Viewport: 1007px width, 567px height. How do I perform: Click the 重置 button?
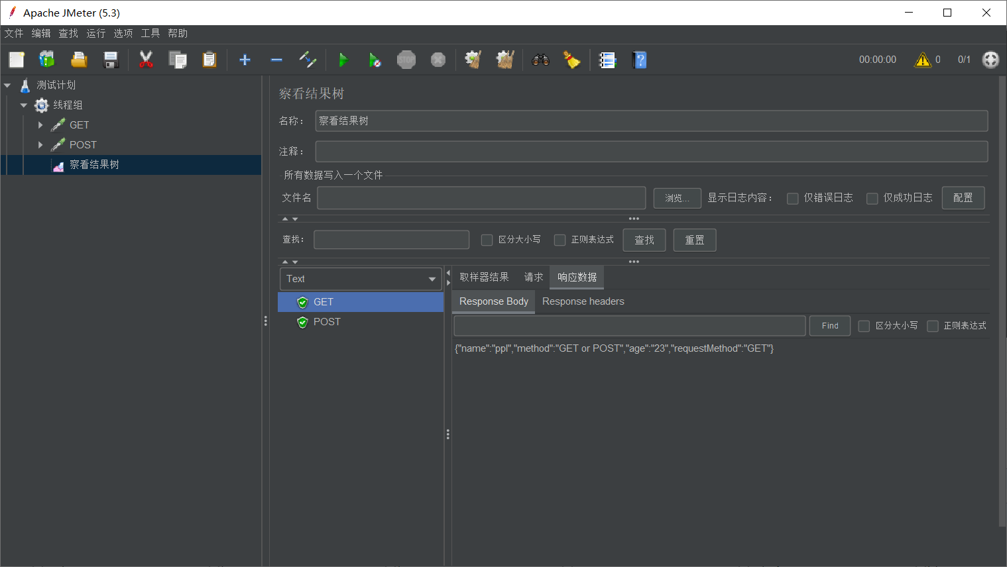(695, 240)
